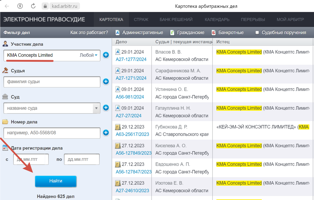
Task: Open case A63-25617/2023
Action: pos(132,134)
